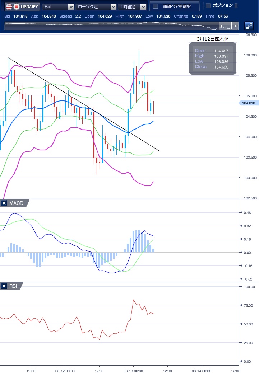This screenshot has width=259, height=376.
Task: Open the 1時間足 timeframe dropdown
Action: pos(143,7)
